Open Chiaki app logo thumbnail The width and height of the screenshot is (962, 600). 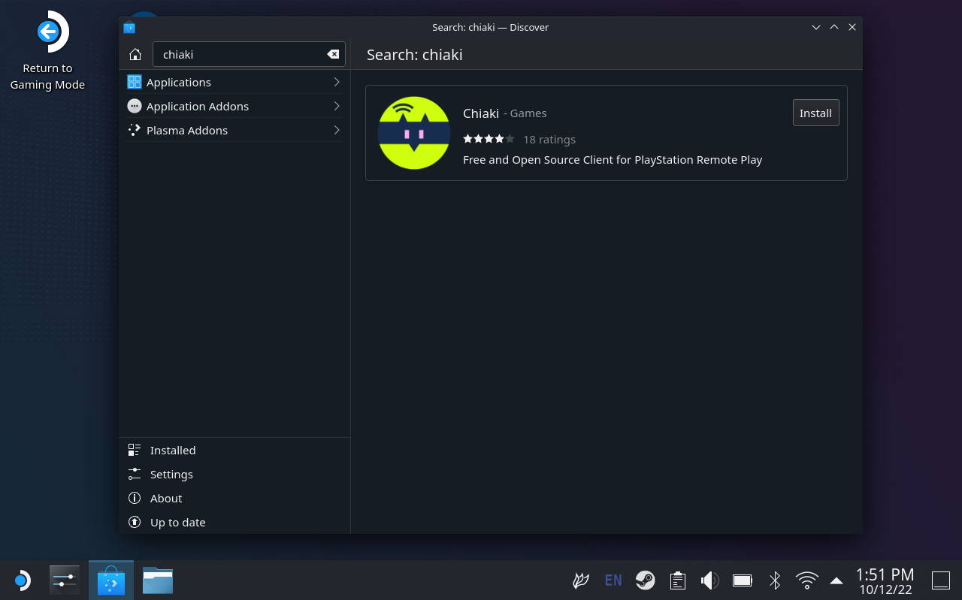pos(414,133)
